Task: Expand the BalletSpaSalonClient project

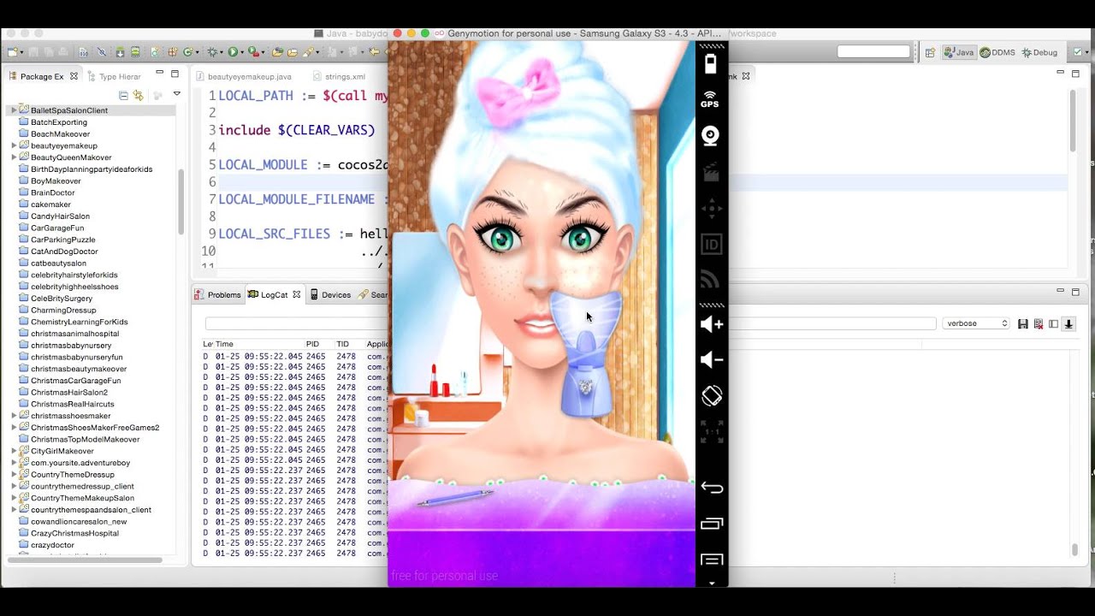Action: (x=14, y=110)
